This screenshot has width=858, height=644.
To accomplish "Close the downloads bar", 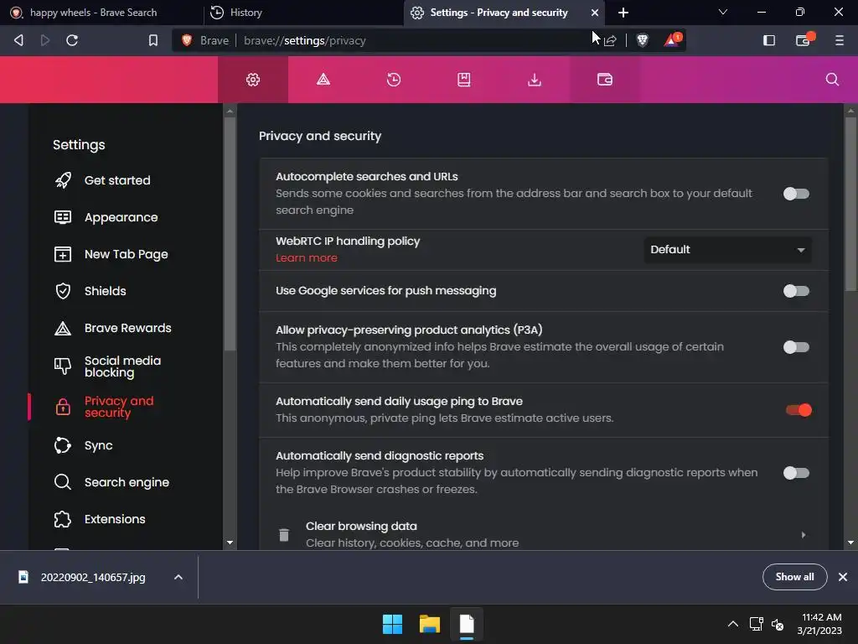I will point(843,577).
